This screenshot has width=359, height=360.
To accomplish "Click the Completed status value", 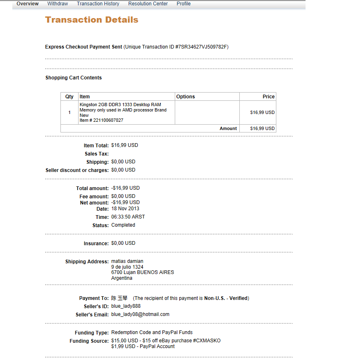I will click(x=123, y=225).
